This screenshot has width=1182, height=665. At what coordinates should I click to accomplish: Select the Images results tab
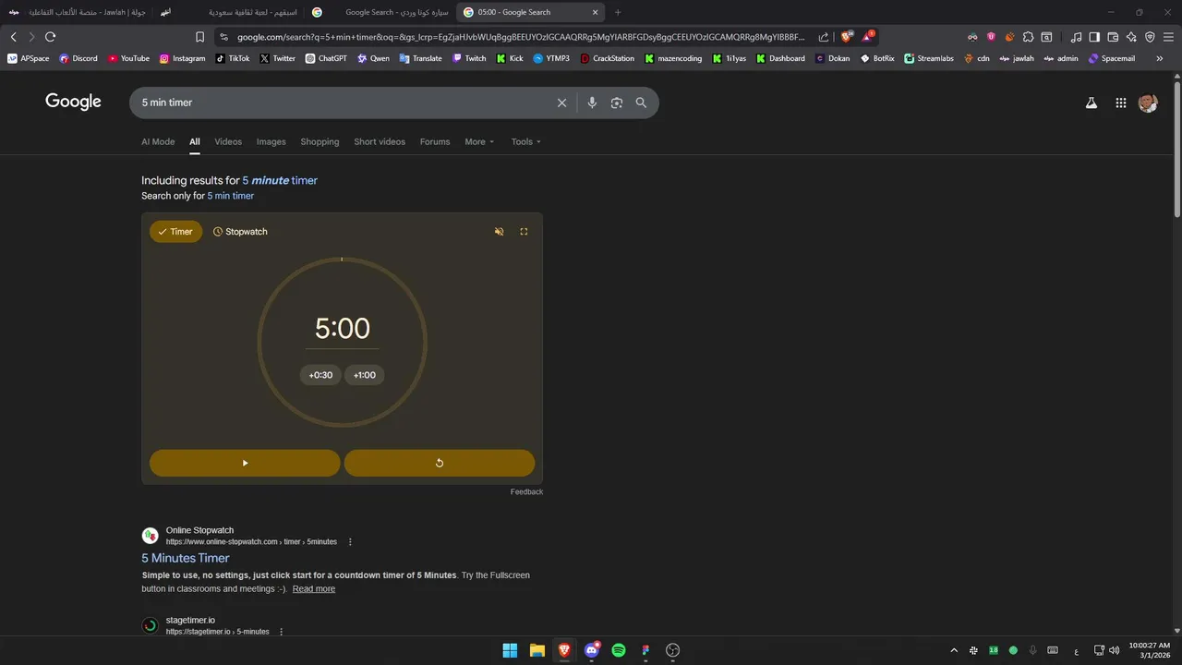271,141
